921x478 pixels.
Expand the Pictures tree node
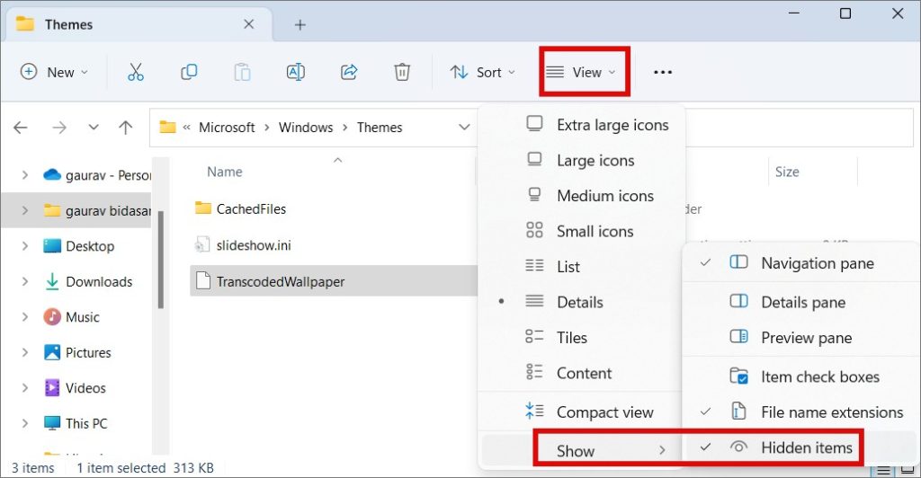click(x=24, y=352)
